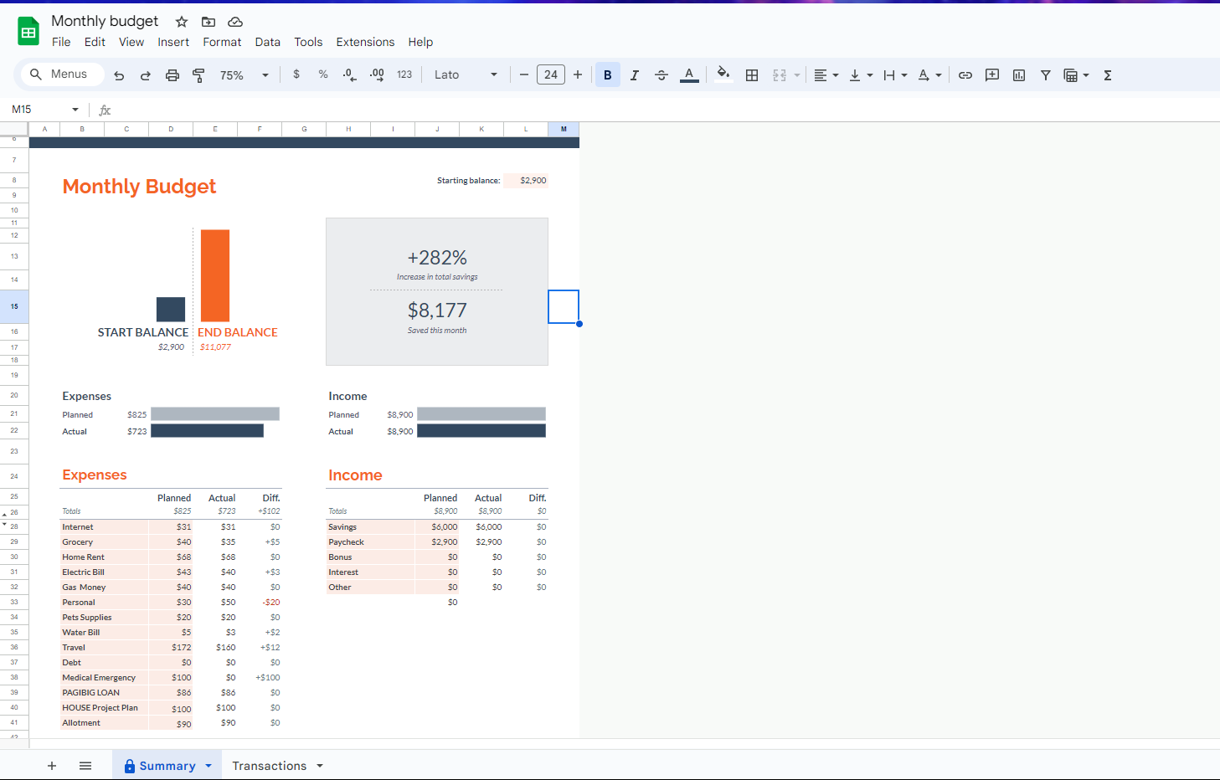Switch to the Transactions sheet tab
Image resolution: width=1220 pixels, height=780 pixels.
point(269,766)
